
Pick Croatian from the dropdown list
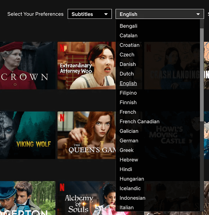129,45
